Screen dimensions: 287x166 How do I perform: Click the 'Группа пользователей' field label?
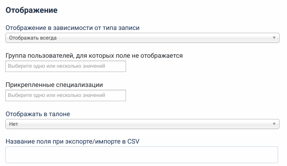coord(94,56)
